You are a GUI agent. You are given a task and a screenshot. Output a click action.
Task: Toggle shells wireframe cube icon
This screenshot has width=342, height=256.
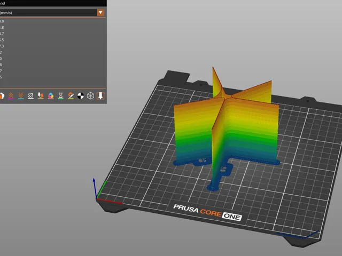click(90, 96)
